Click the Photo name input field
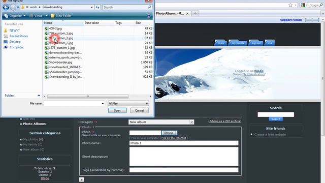Viewport: 325px width, 183px height. pos(184,143)
